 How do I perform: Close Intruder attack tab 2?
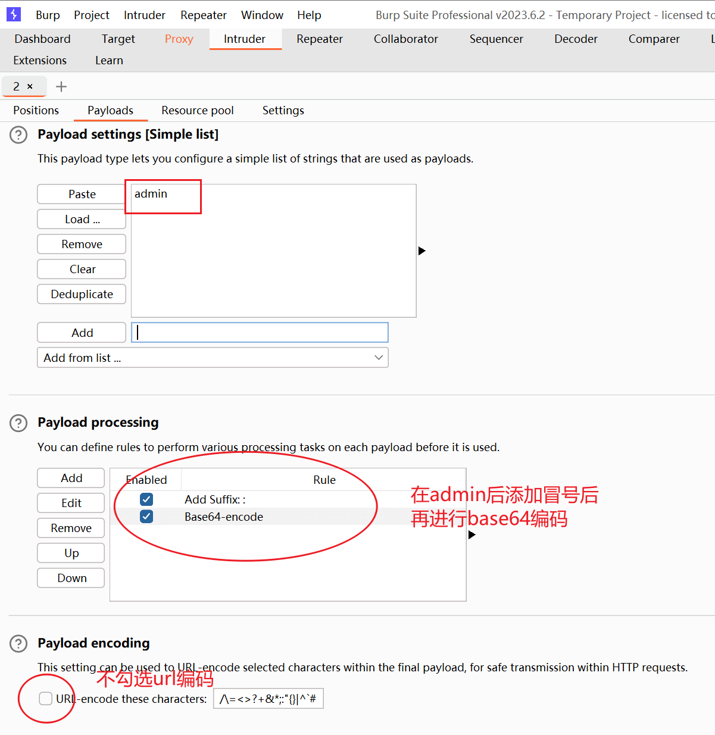pyautogui.click(x=30, y=87)
